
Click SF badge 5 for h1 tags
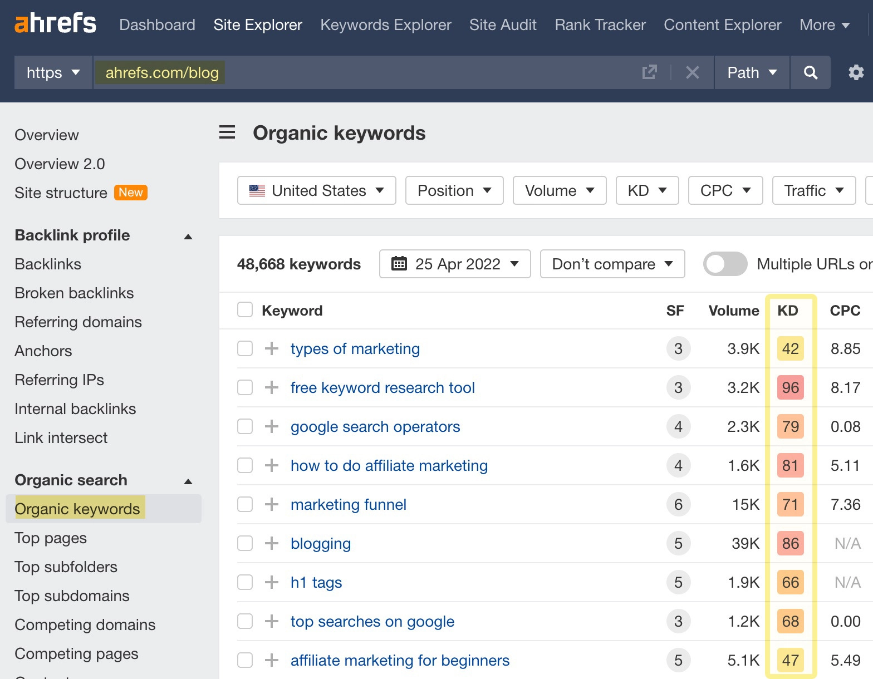[678, 582]
